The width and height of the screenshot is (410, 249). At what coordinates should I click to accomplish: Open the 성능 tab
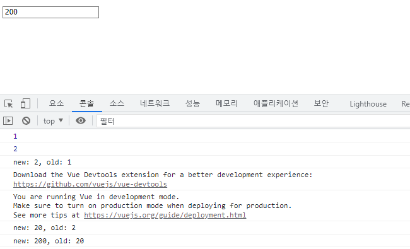pyautogui.click(x=193, y=103)
